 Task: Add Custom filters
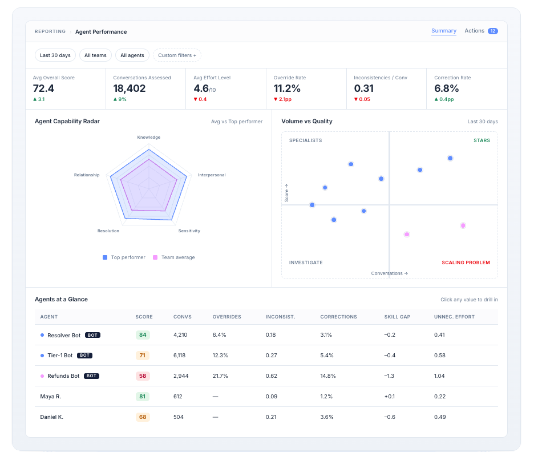click(x=177, y=55)
